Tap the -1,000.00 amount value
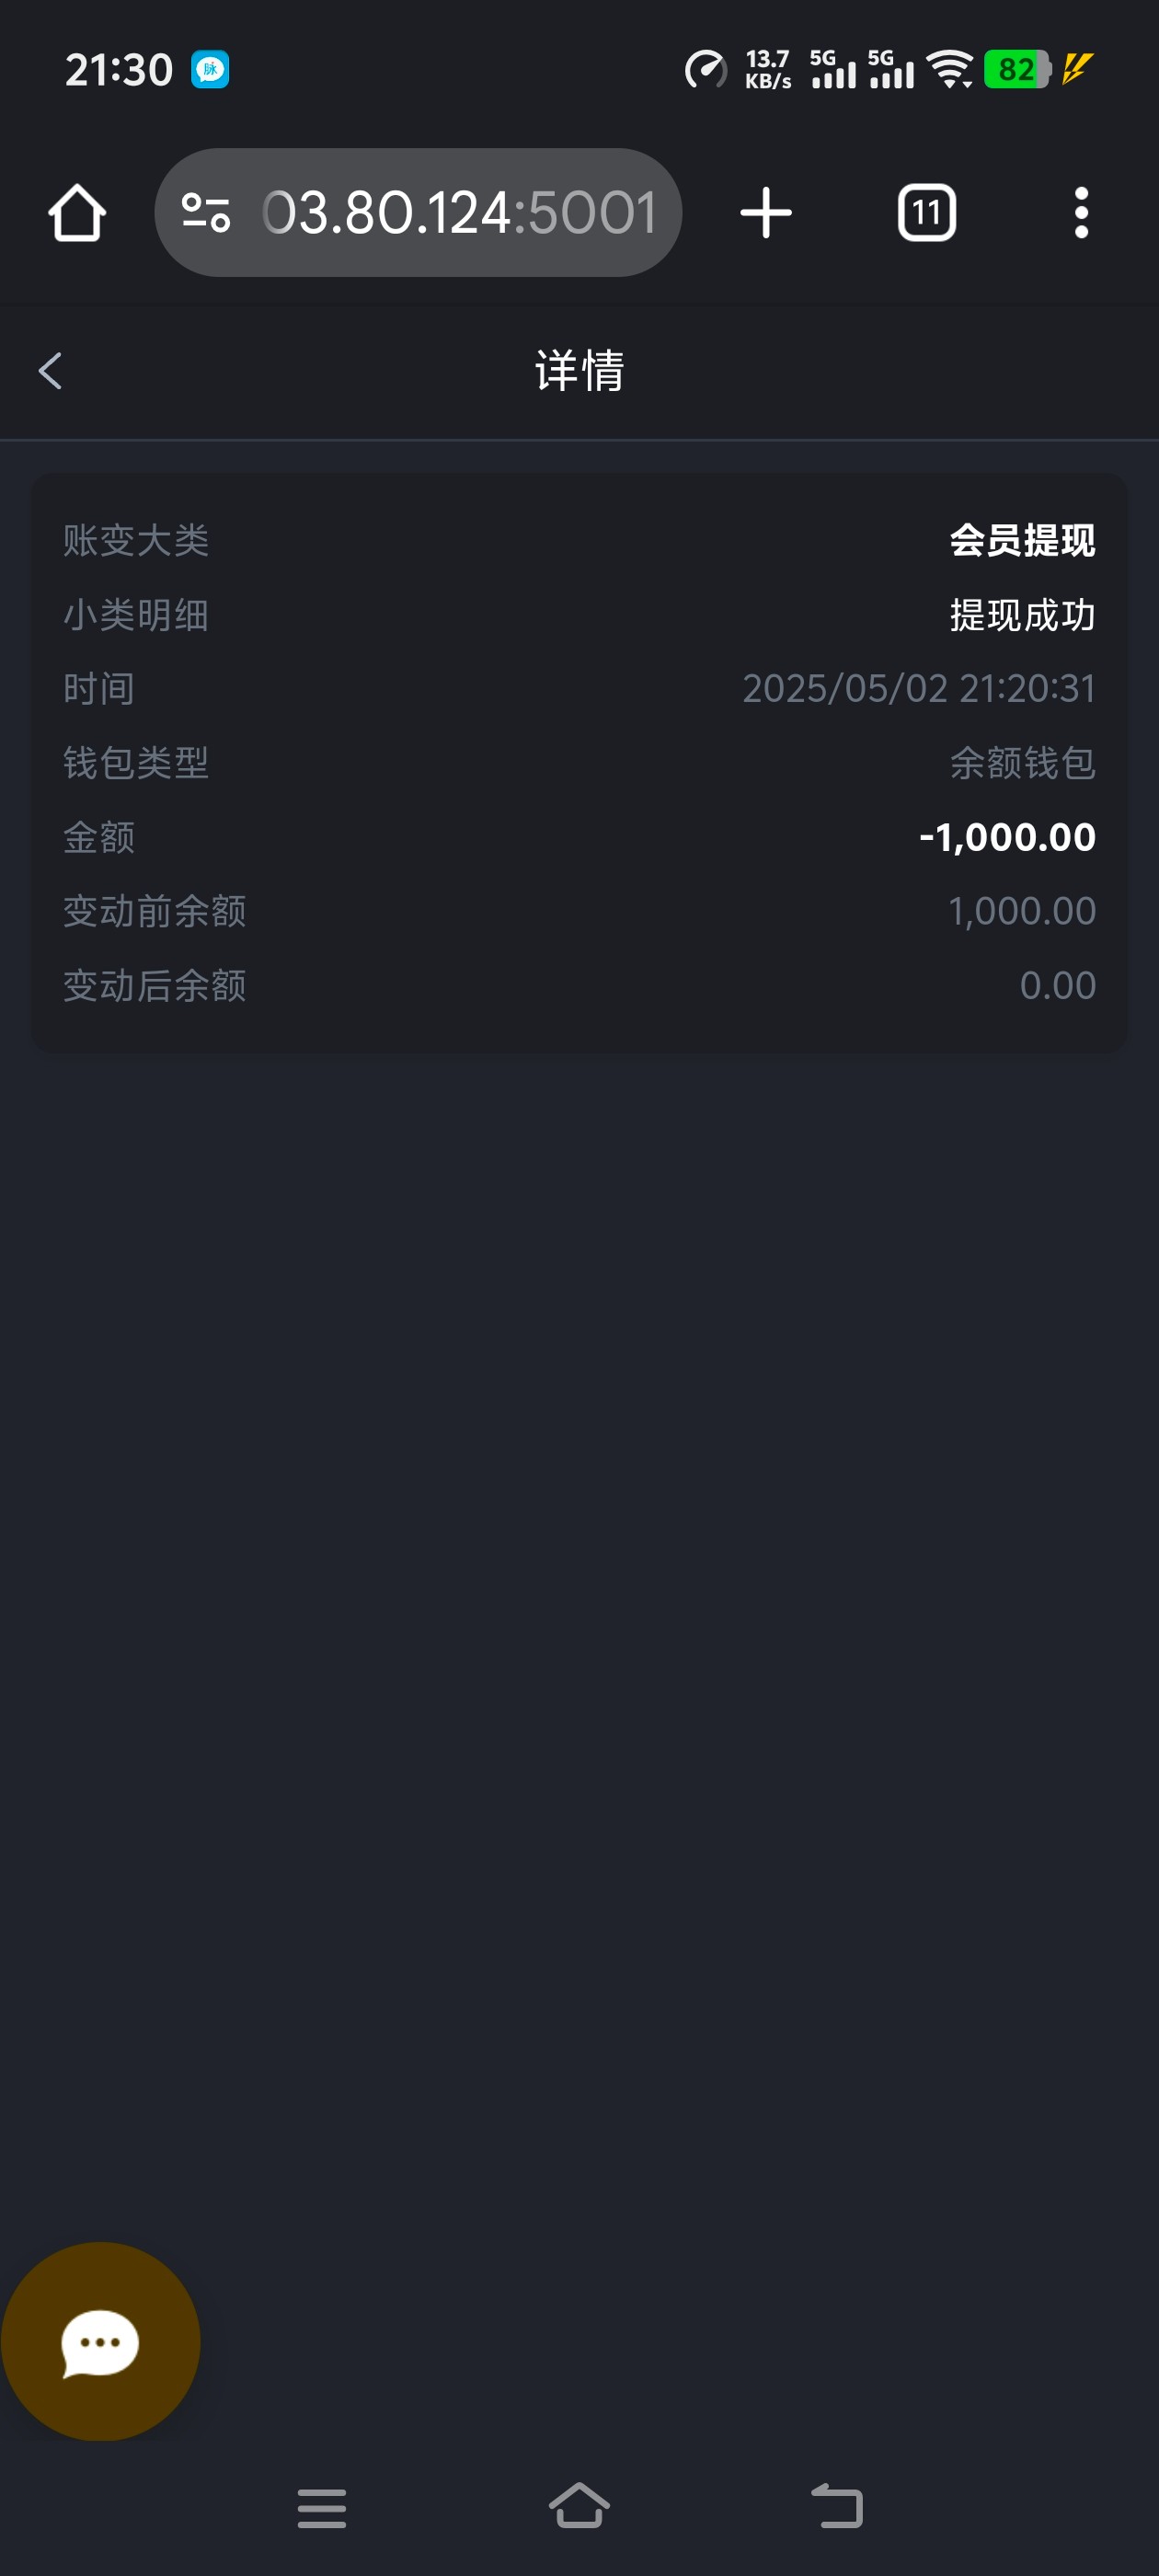 pos(1006,837)
